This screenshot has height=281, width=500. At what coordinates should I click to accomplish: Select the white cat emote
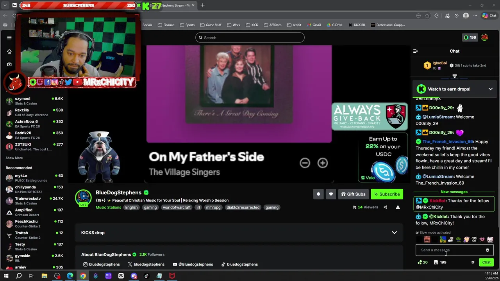pyautogui.click(x=490, y=240)
